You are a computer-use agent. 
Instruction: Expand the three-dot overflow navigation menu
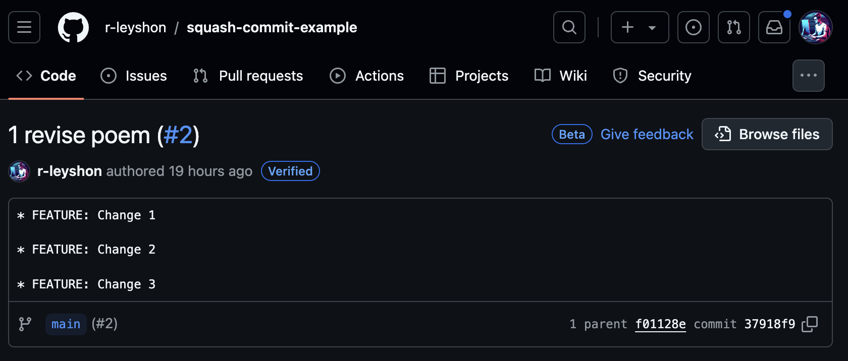coord(809,76)
